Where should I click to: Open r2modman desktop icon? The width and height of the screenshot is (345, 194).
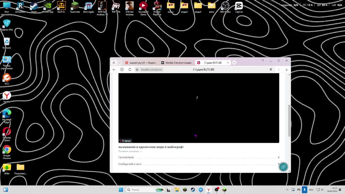pos(20,7)
